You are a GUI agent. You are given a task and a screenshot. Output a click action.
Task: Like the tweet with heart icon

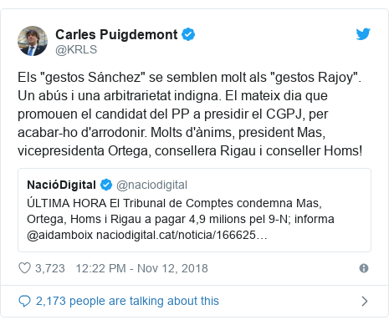pyautogui.click(x=24, y=268)
